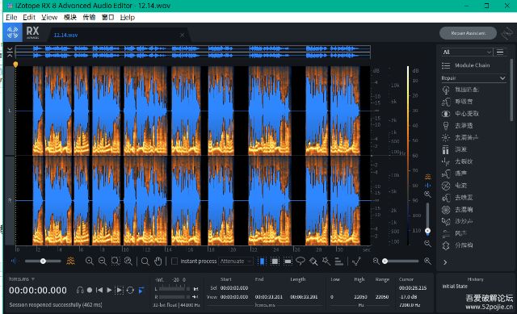This screenshot has width=517, height=314.
Task: Rewind to start of file
Action: pyautogui.click(x=99, y=290)
